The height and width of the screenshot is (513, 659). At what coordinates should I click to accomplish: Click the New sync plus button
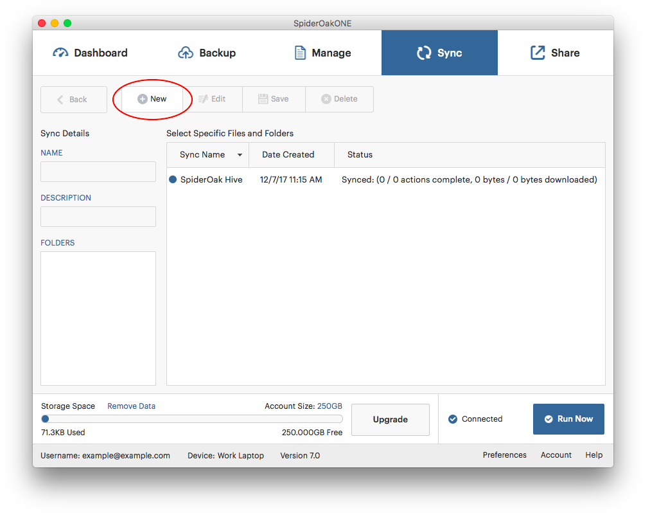click(x=152, y=99)
